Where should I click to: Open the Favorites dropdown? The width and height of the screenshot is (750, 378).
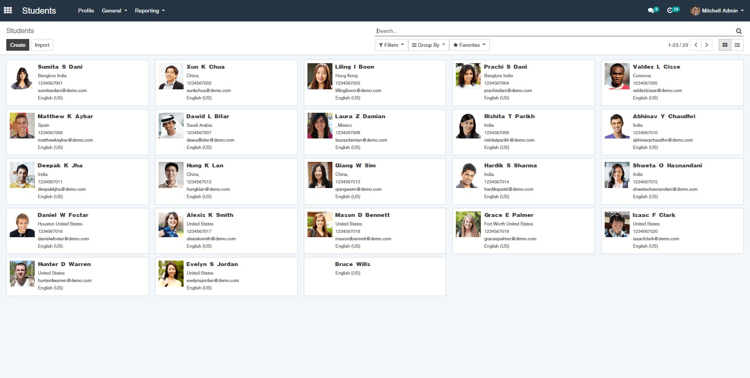(x=469, y=45)
